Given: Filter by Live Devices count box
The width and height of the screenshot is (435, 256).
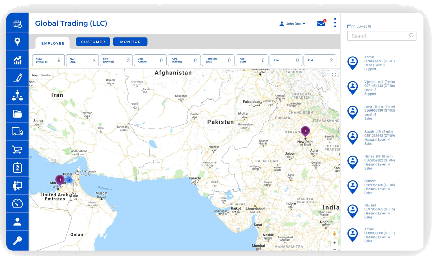Looking at the screenshot, I should [116, 60].
